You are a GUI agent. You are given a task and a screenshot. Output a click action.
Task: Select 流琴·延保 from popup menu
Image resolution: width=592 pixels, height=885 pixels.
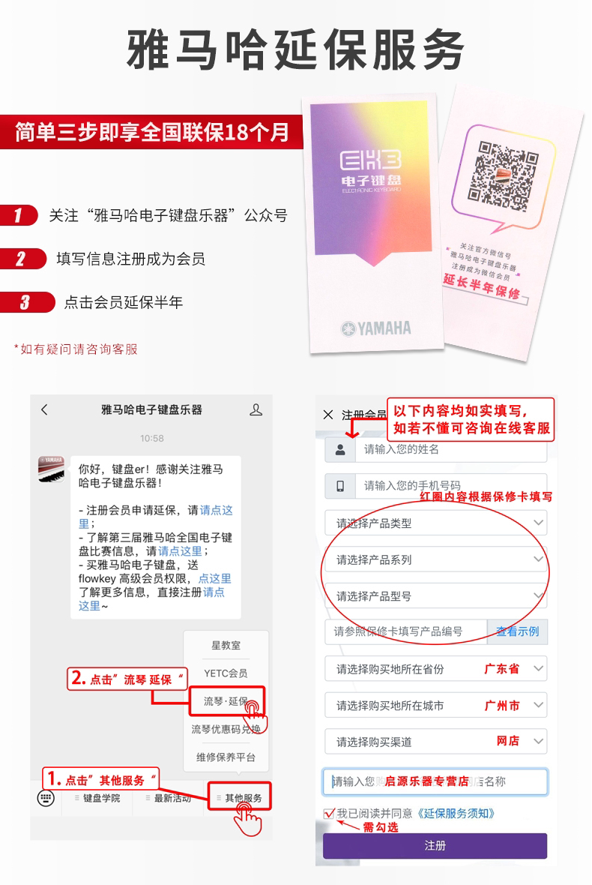pos(226,701)
